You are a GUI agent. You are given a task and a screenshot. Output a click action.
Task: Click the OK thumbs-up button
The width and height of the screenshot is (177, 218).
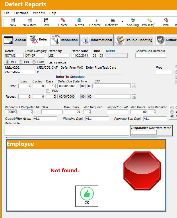(x=87, y=196)
